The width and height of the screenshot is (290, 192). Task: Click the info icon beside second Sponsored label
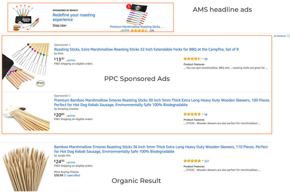click(x=70, y=96)
